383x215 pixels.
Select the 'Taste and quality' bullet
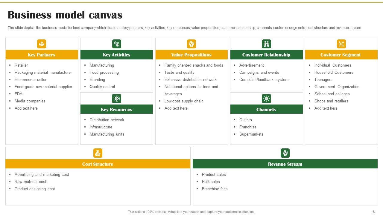pos(180,72)
